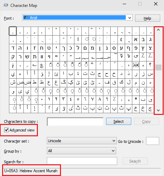Screen dimensions: 164x176
Task: Click the grey scrollbar thumb
Action: click(158, 67)
